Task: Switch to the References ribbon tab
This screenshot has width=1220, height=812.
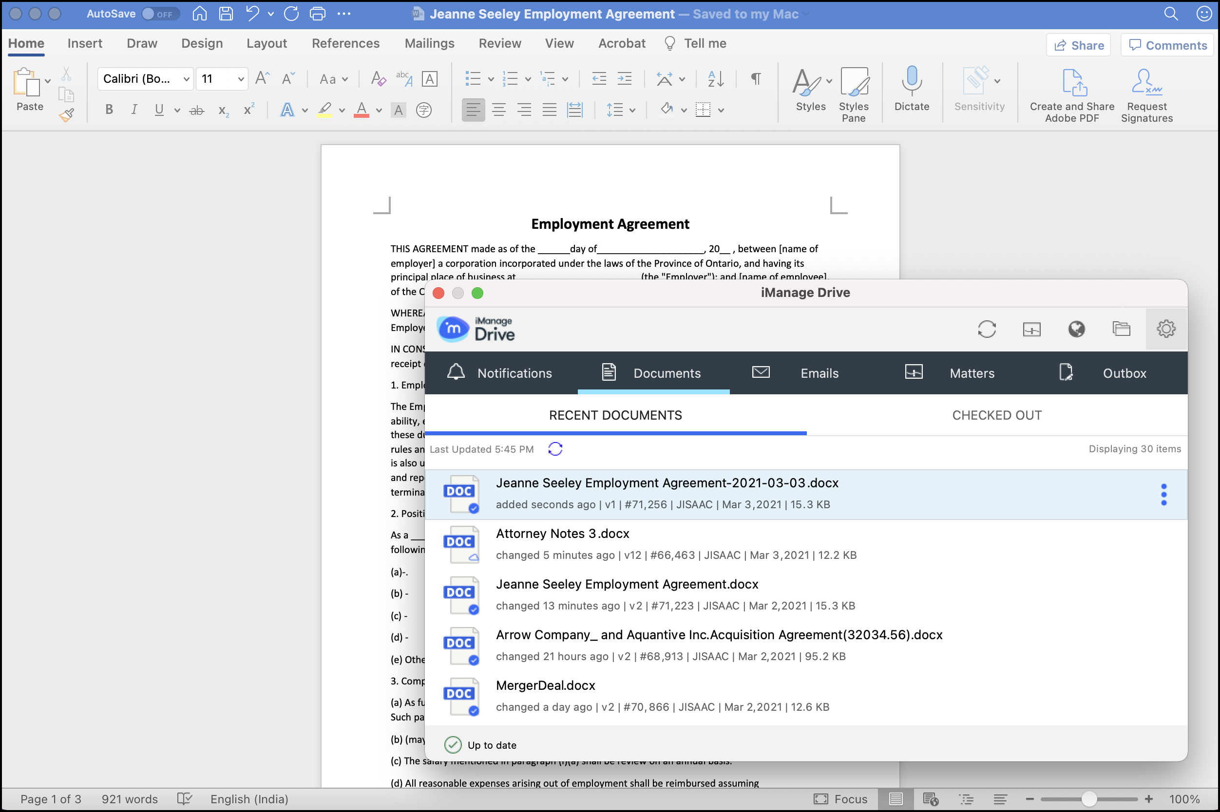Action: point(345,43)
